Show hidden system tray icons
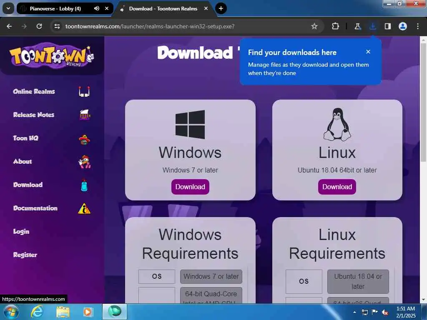The image size is (427, 320). (354, 312)
